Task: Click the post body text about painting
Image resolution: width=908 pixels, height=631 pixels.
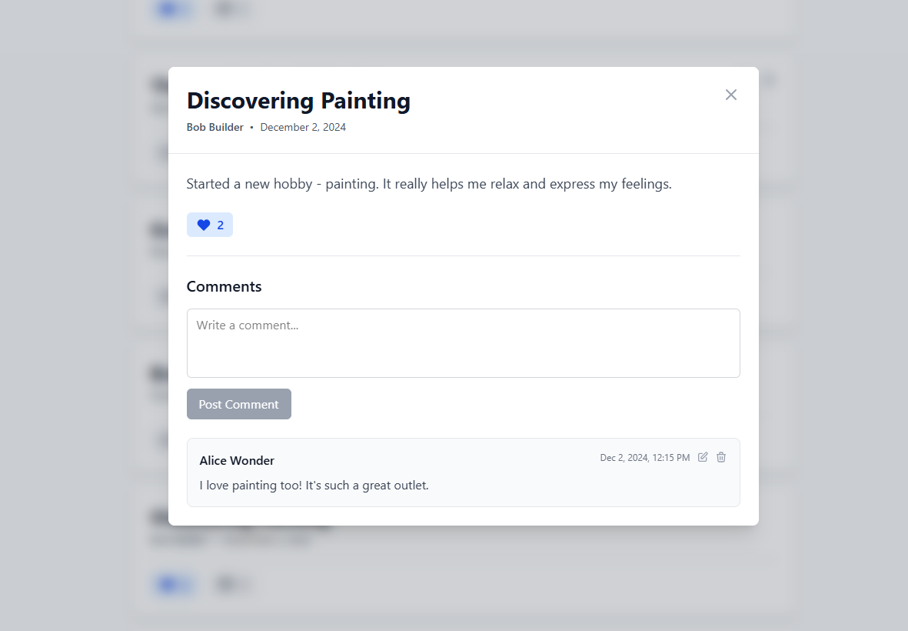Action: tap(429, 184)
